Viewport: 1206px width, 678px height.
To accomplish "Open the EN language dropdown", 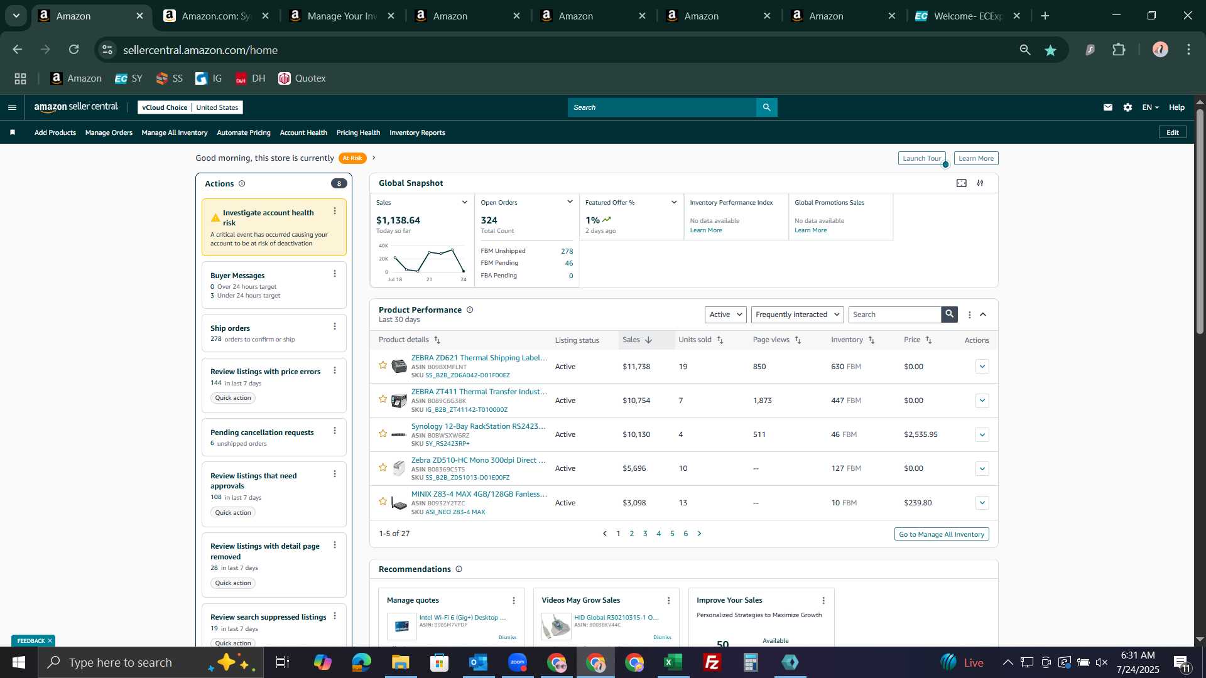I will click(1150, 107).
